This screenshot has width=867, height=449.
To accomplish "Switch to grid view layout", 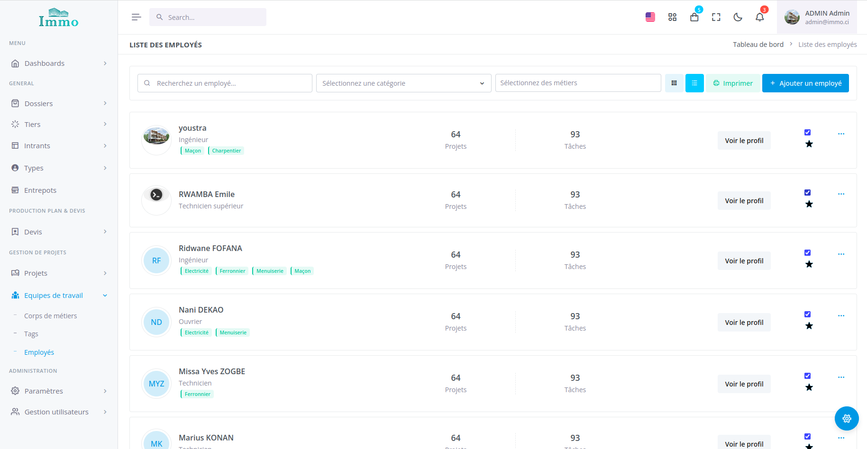I will click(x=674, y=83).
